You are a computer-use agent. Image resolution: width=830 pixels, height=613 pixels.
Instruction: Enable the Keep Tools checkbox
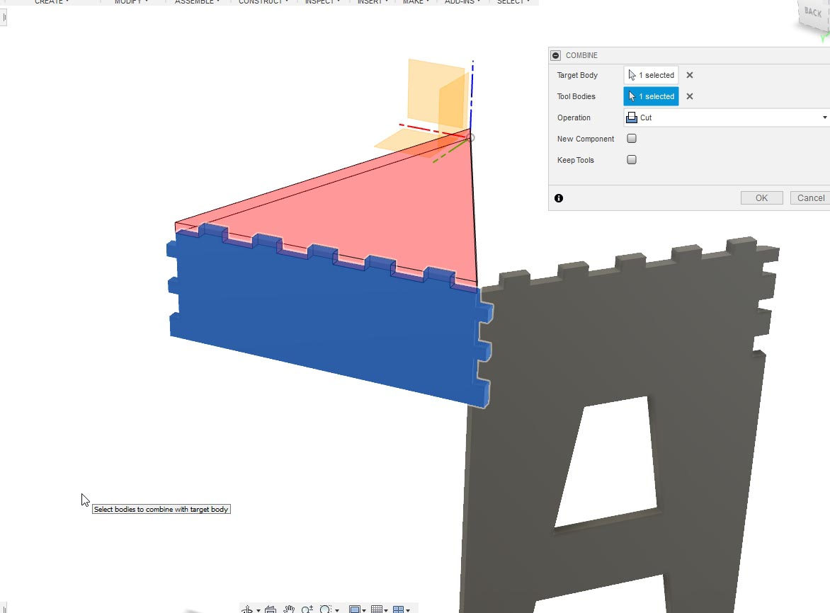pyautogui.click(x=632, y=160)
